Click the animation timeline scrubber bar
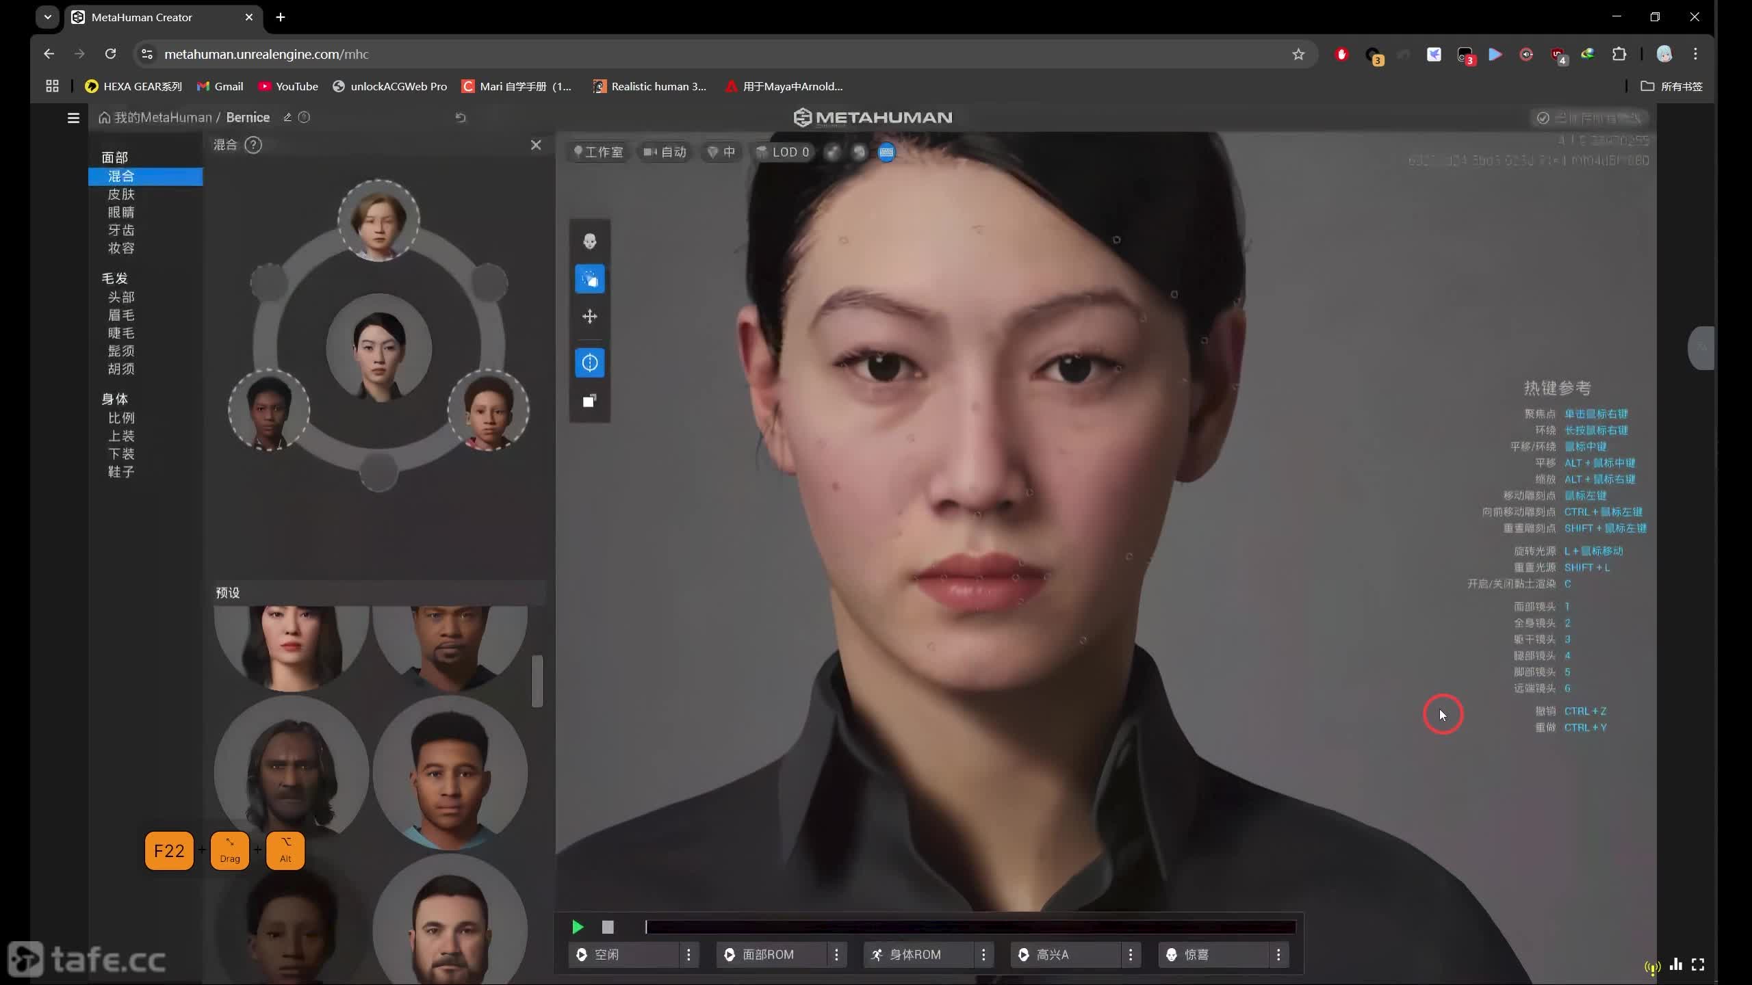The image size is (1752, 985). 970,927
